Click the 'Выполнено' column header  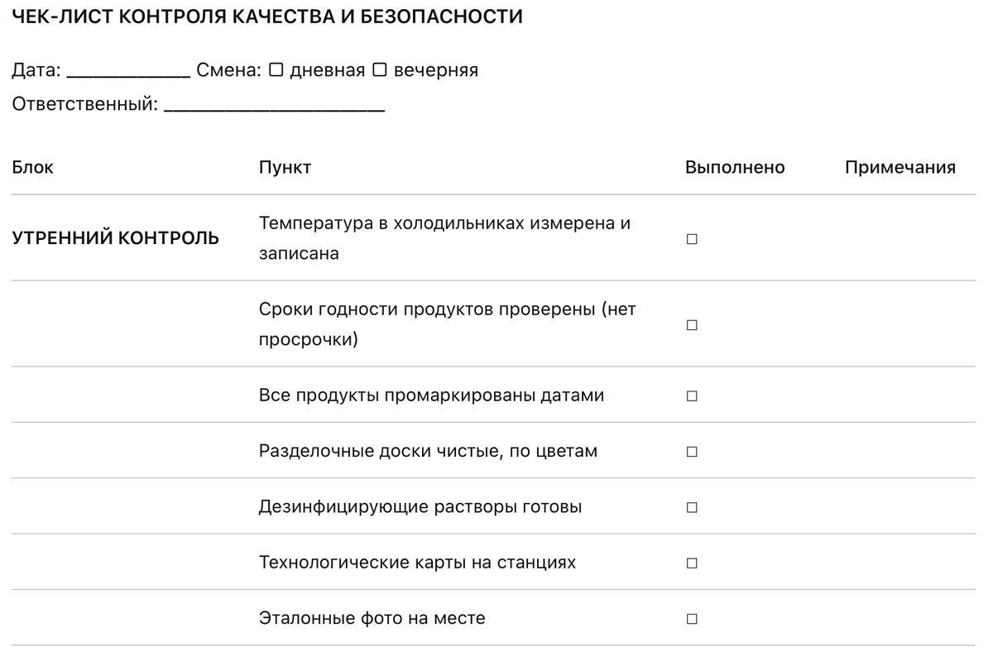pyautogui.click(x=735, y=168)
